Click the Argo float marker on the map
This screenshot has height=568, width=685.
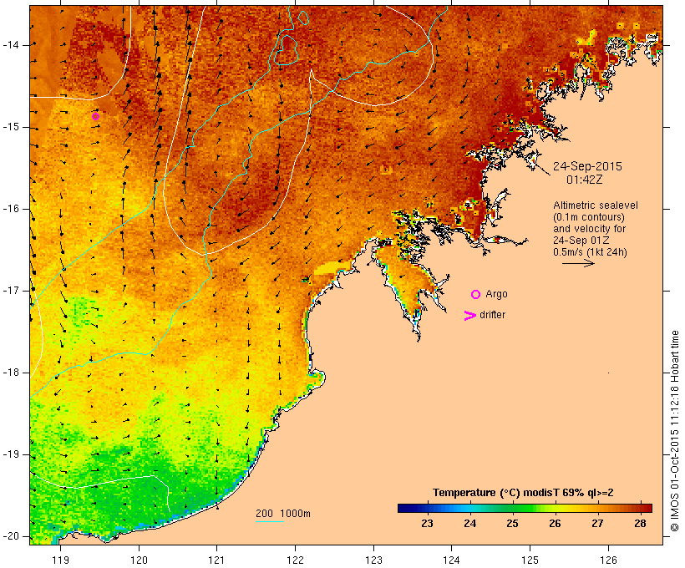96,116
